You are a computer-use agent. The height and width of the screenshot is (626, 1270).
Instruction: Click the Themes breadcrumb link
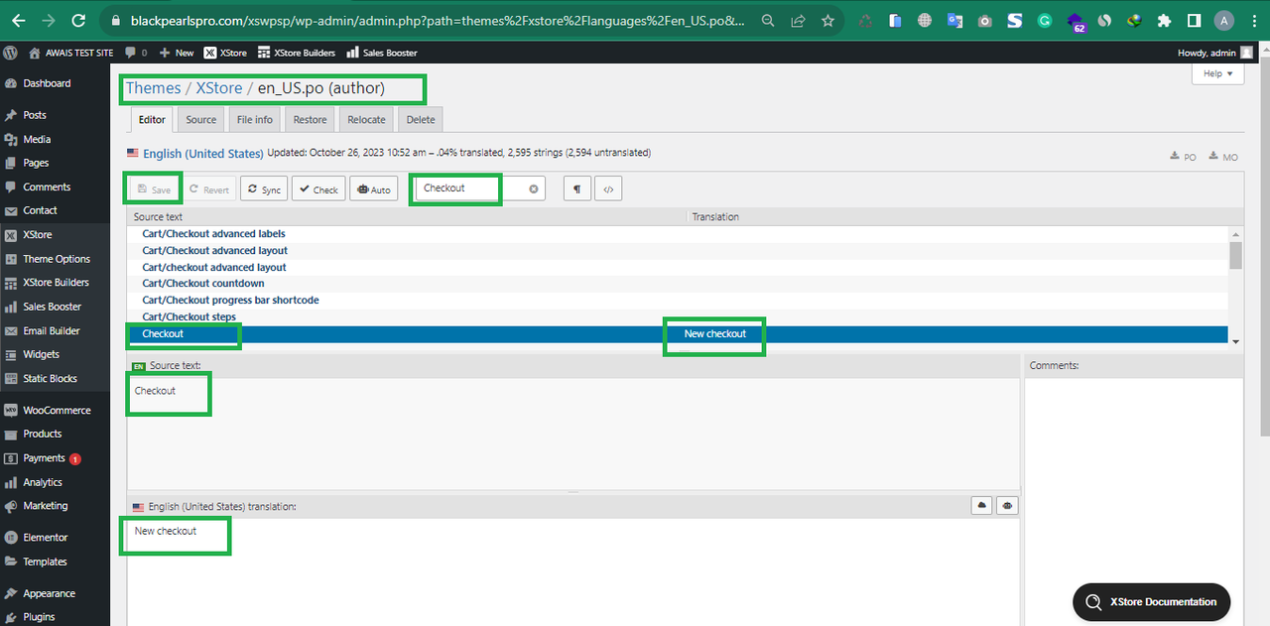point(153,88)
